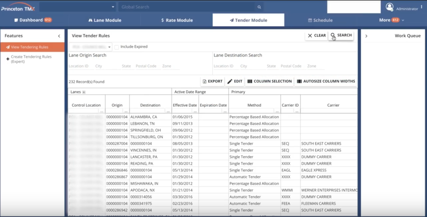Open the Schedule tab

tap(320, 20)
